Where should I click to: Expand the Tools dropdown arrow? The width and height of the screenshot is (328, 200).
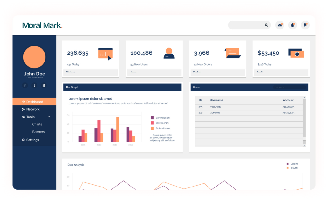tap(49, 117)
